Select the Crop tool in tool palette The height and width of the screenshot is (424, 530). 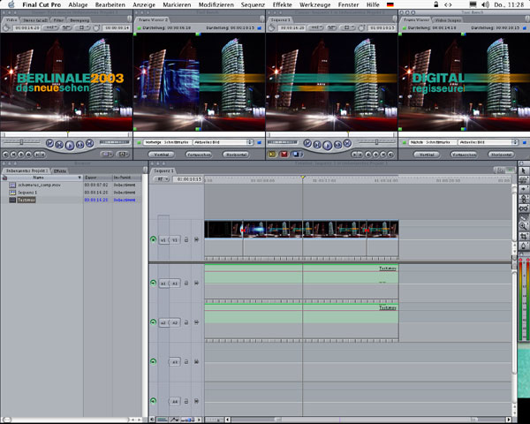(x=523, y=236)
